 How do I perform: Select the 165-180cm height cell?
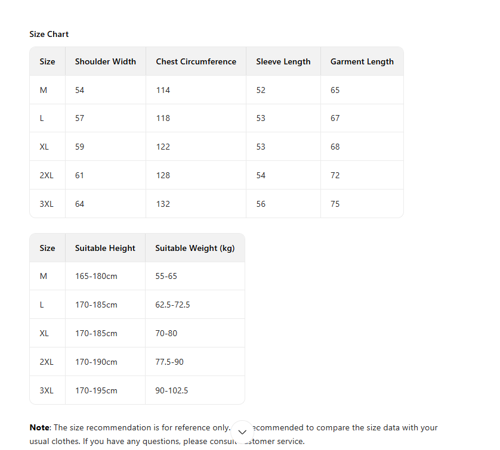[96, 276]
